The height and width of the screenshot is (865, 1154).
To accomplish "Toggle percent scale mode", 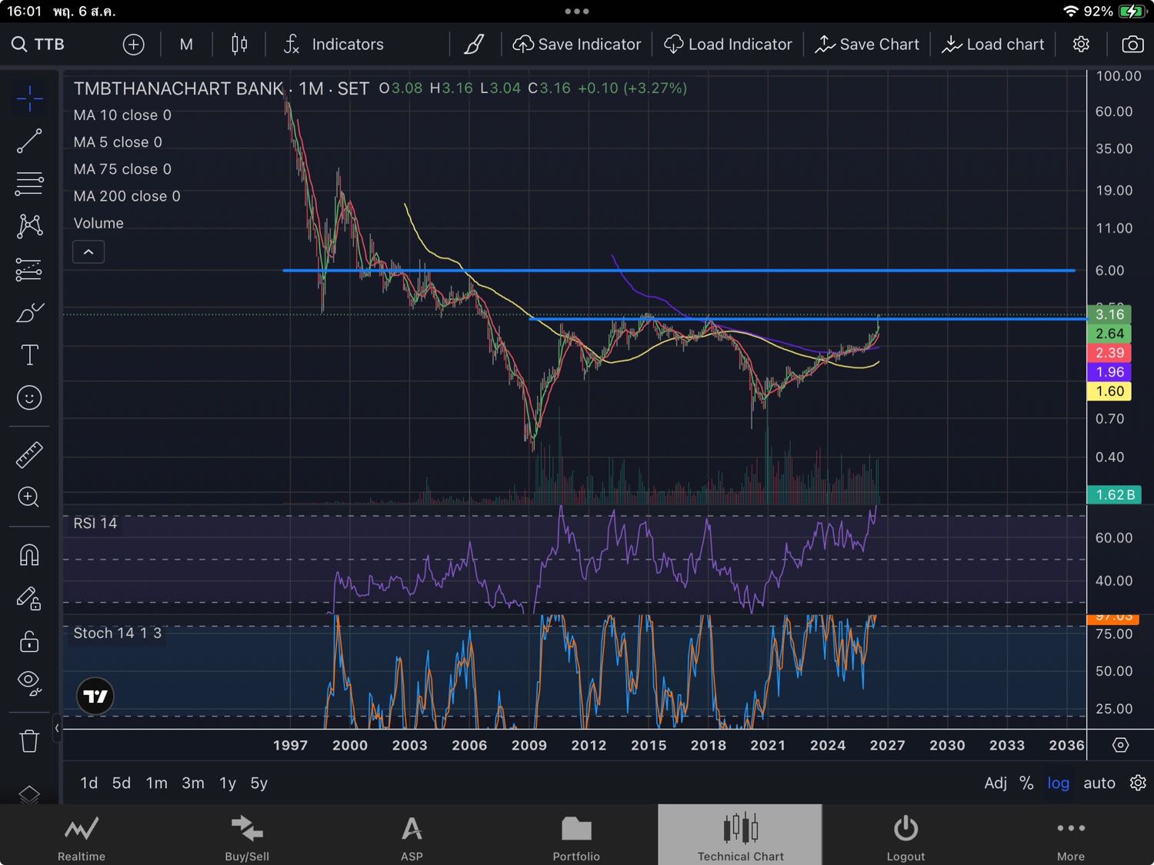I will click(1026, 783).
